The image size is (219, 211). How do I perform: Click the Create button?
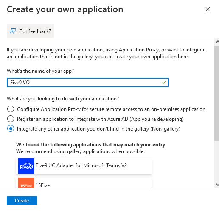[x=22, y=200]
